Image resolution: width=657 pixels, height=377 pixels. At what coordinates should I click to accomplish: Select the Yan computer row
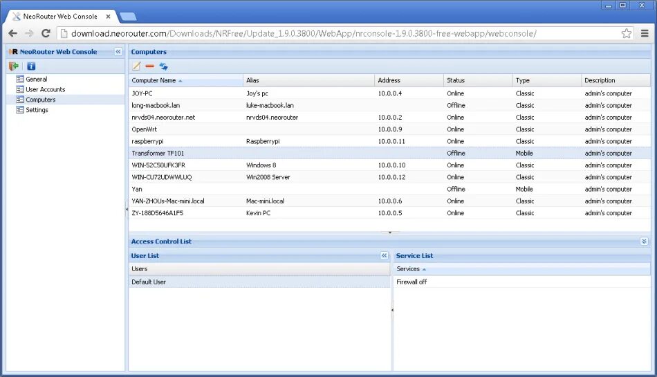[389, 189]
